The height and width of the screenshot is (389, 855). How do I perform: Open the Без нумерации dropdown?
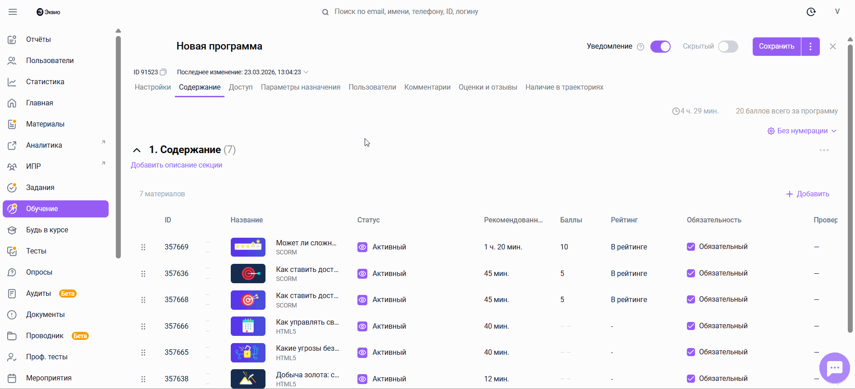[x=802, y=131]
